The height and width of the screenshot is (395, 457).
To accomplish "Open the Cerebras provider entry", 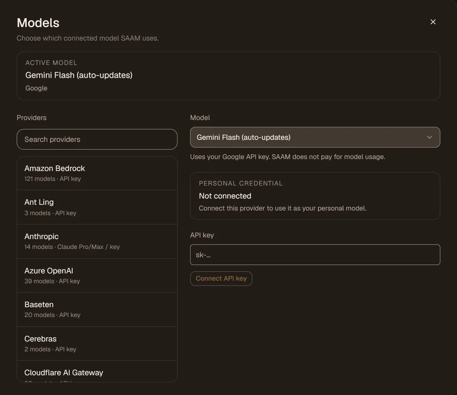I will coord(97,344).
